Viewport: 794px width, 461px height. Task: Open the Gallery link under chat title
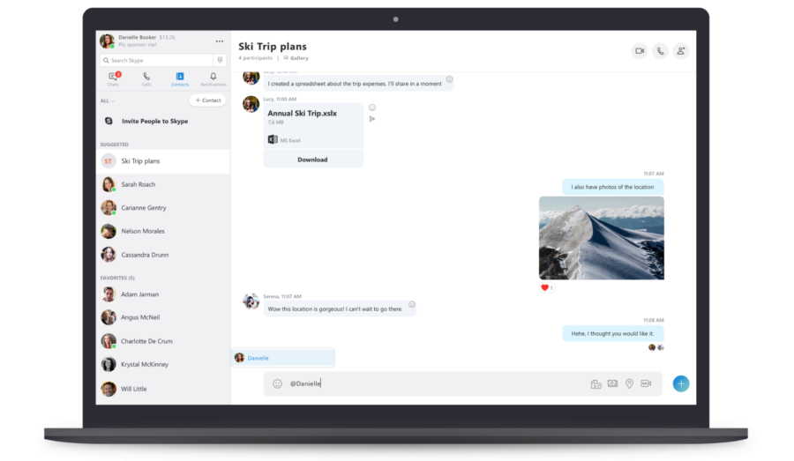pos(296,58)
